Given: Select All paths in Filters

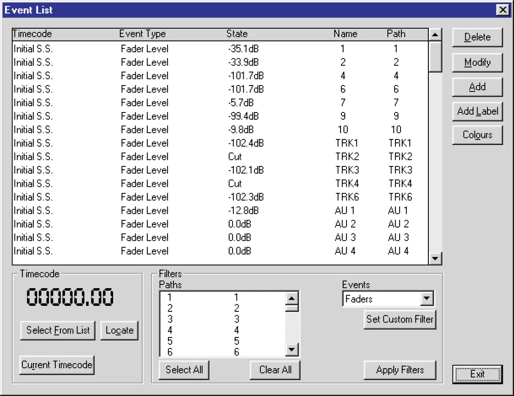Looking at the screenshot, I should (184, 370).
